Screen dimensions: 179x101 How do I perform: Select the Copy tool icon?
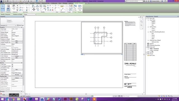click(37, 9)
